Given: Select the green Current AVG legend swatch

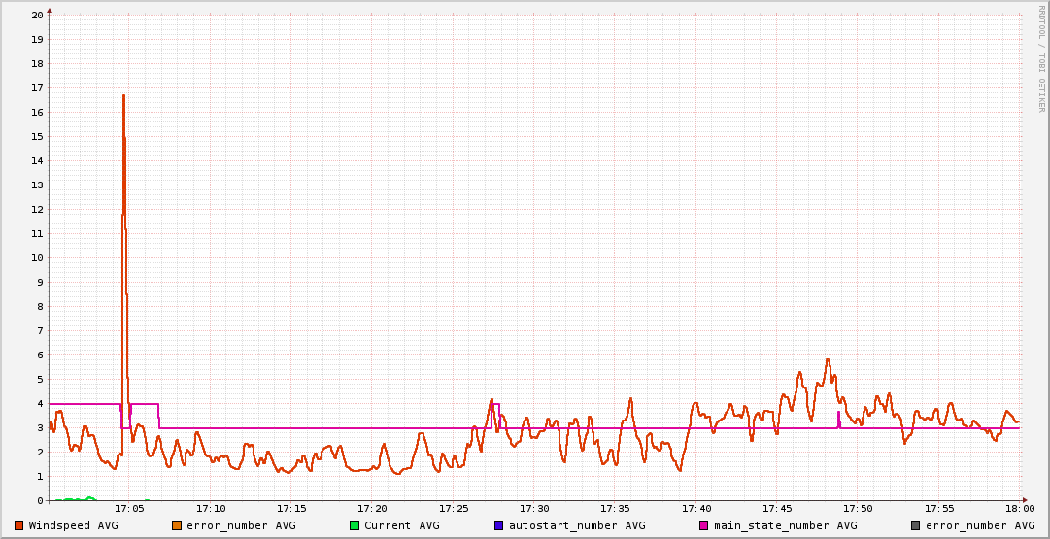Looking at the screenshot, I should click(355, 525).
